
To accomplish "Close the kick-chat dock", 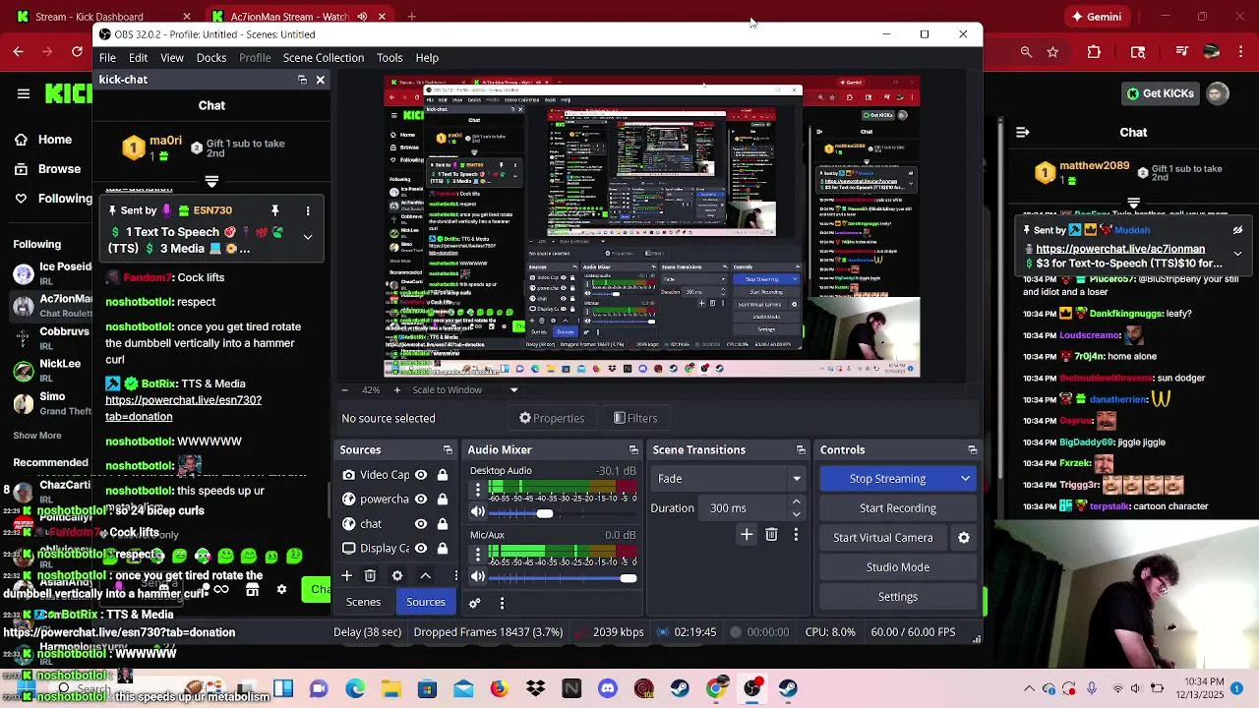I will pos(320,80).
